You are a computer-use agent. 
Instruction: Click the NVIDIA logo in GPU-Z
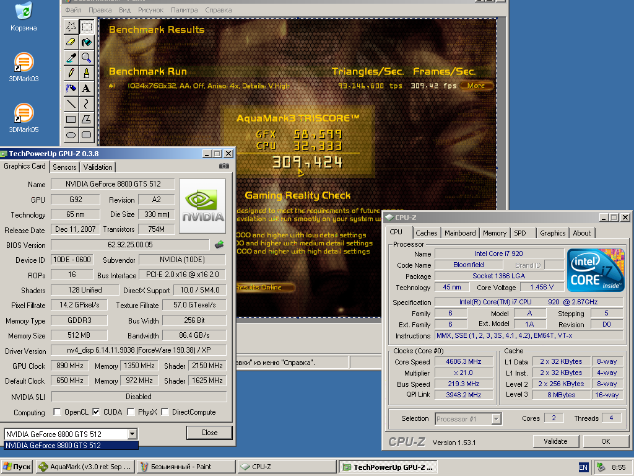202,206
